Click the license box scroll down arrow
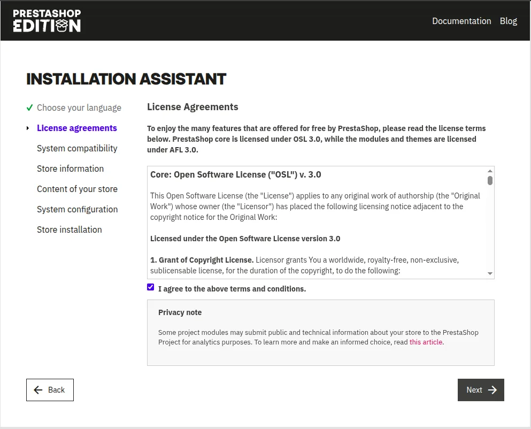This screenshot has width=531, height=429. 490,274
